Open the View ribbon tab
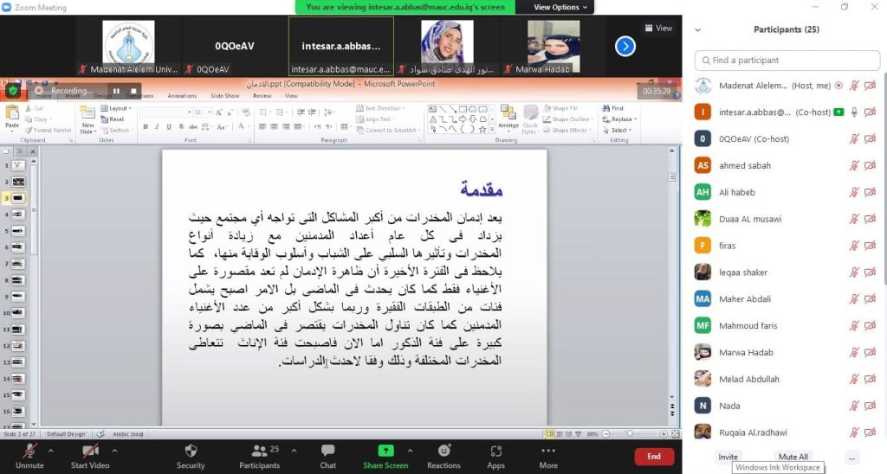Image resolution: width=887 pixels, height=474 pixels. tap(291, 95)
